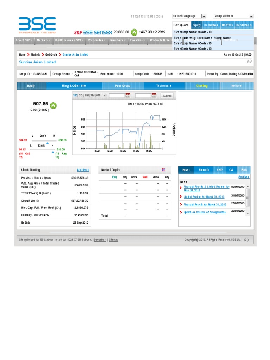Screen dimensions: 270x360
Task: Click the chart Submit button
Action: [x=167, y=96]
